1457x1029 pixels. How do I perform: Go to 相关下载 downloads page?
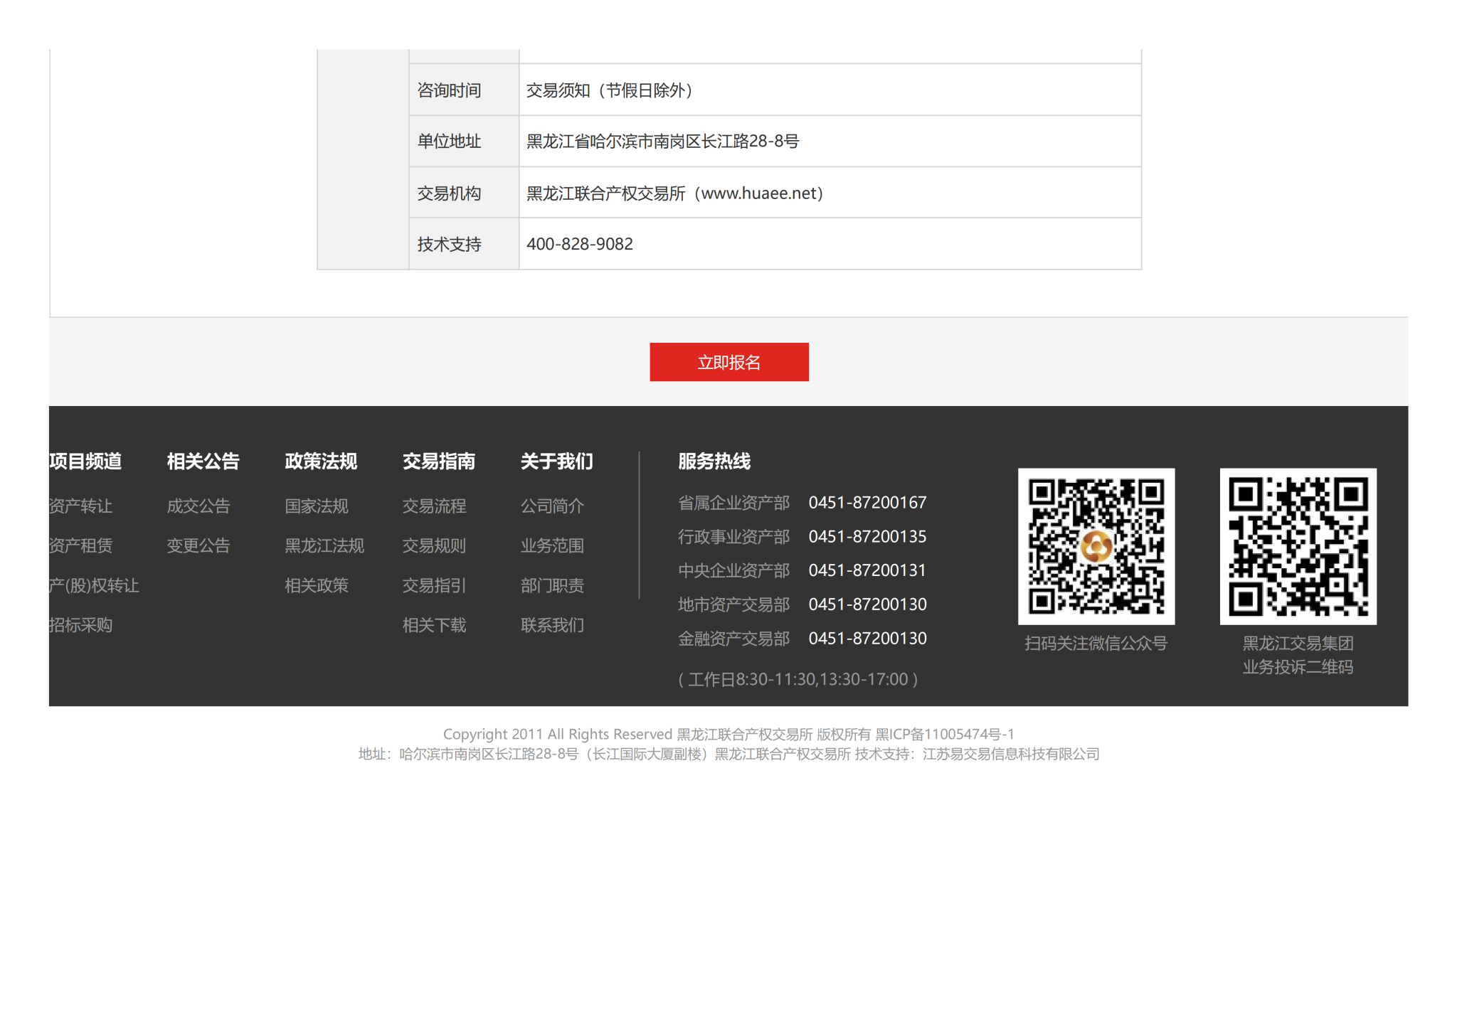434,625
